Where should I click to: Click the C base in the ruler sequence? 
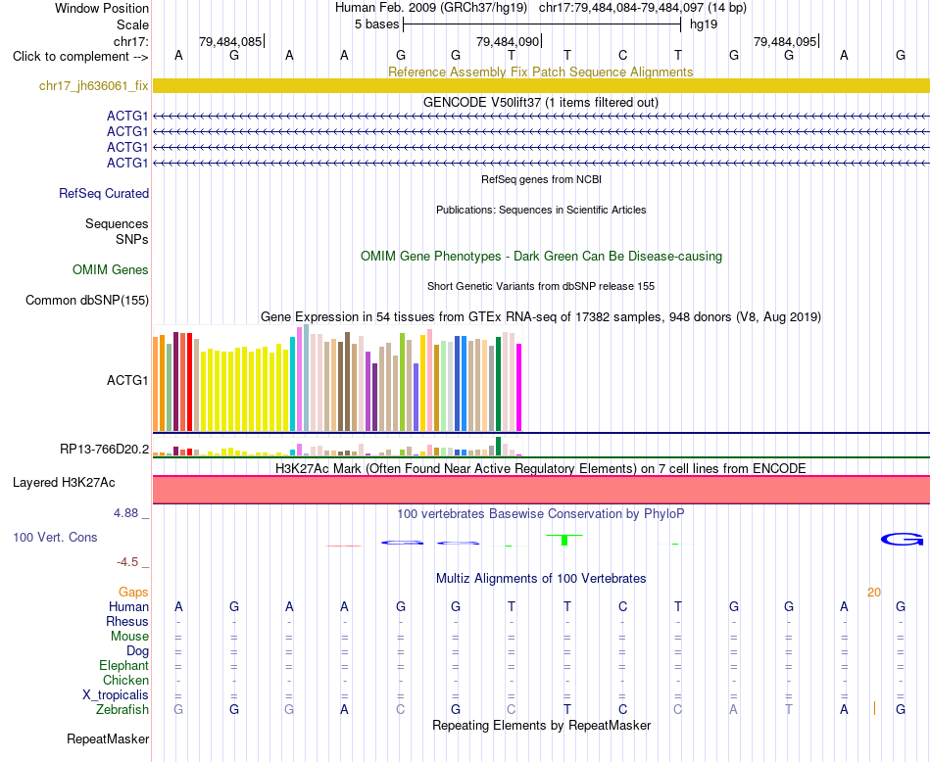click(x=622, y=55)
